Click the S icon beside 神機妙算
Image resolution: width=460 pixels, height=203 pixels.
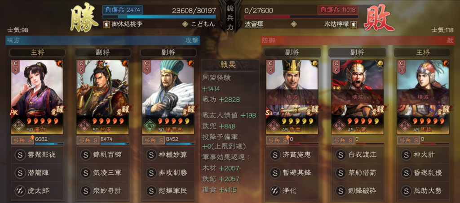point(151,155)
